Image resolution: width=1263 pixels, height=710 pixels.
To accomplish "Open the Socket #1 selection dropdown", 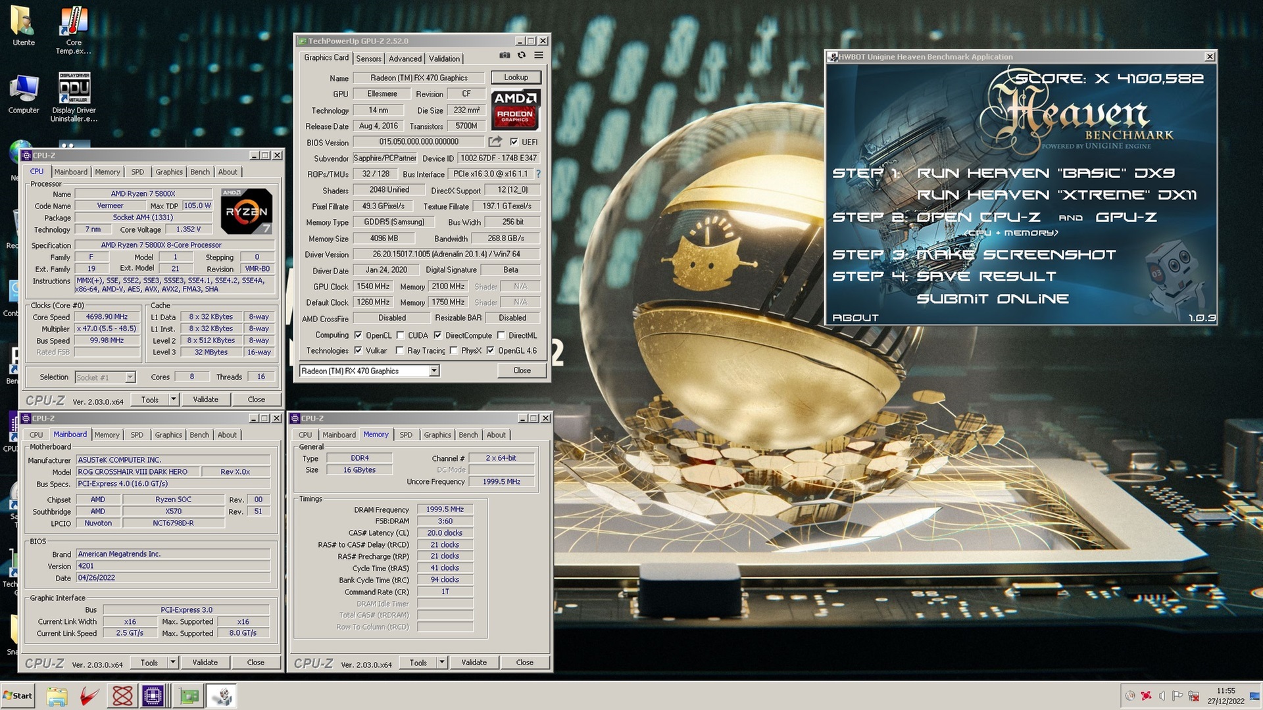I will pyautogui.click(x=130, y=377).
